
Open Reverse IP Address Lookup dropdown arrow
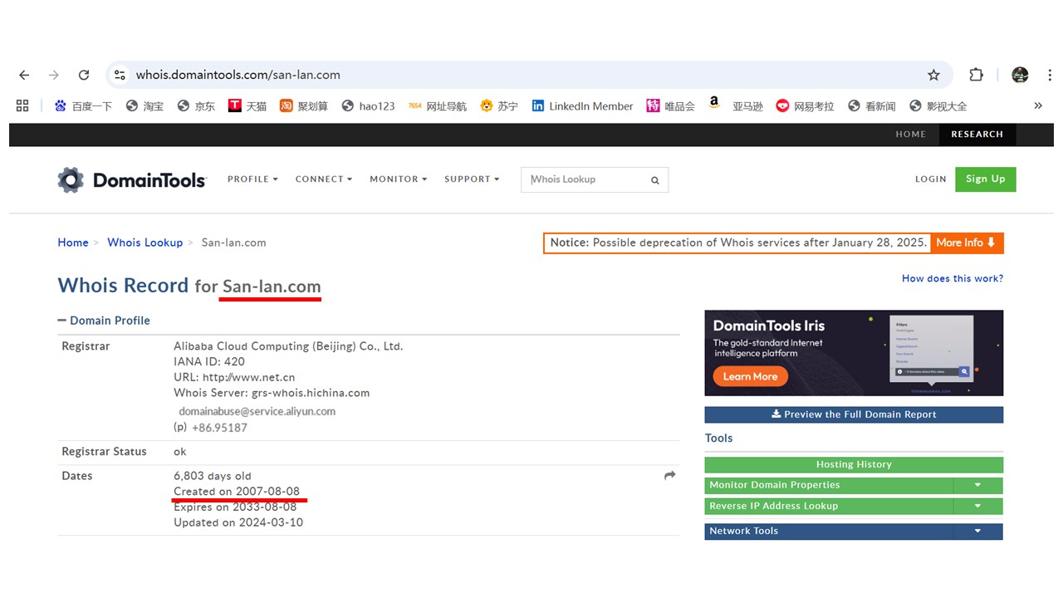(977, 506)
